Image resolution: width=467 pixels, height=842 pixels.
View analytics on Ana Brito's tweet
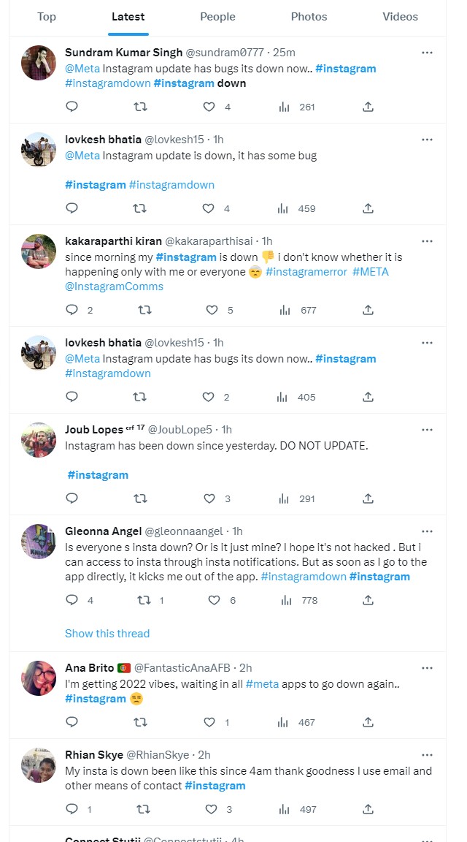click(283, 722)
